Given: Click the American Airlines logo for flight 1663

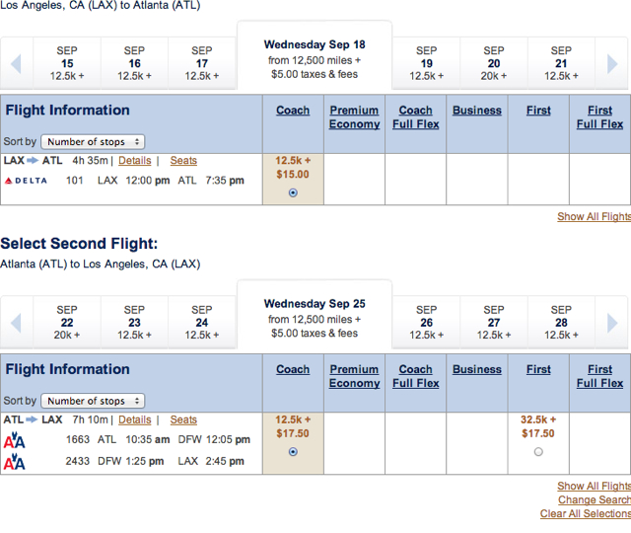Looking at the screenshot, I should 15,440.
